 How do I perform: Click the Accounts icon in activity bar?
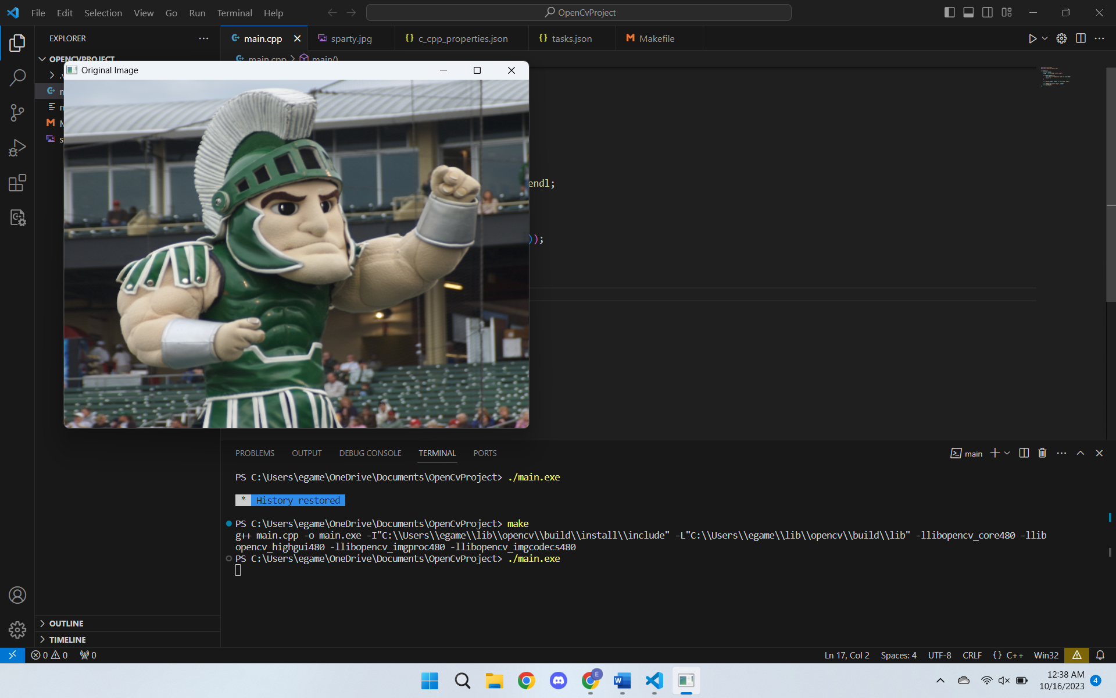tap(17, 595)
